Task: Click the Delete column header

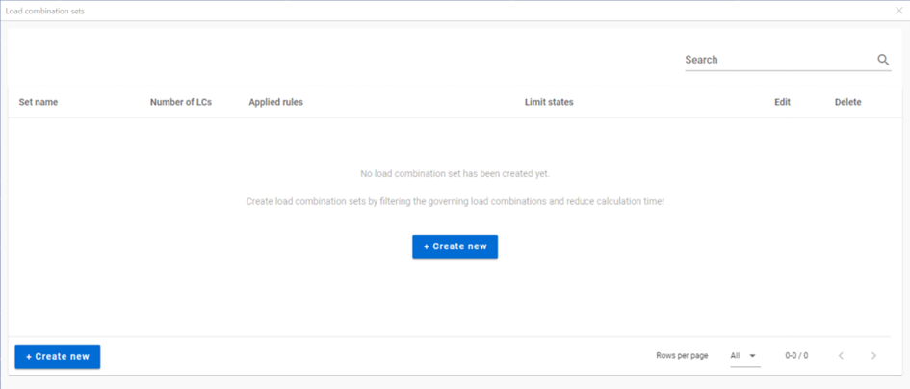Action: point(848,102)
